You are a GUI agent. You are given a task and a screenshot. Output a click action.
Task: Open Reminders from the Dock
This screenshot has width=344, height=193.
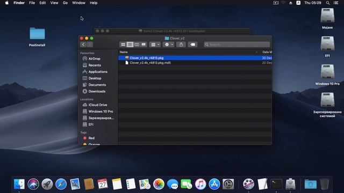coord(131,184)
